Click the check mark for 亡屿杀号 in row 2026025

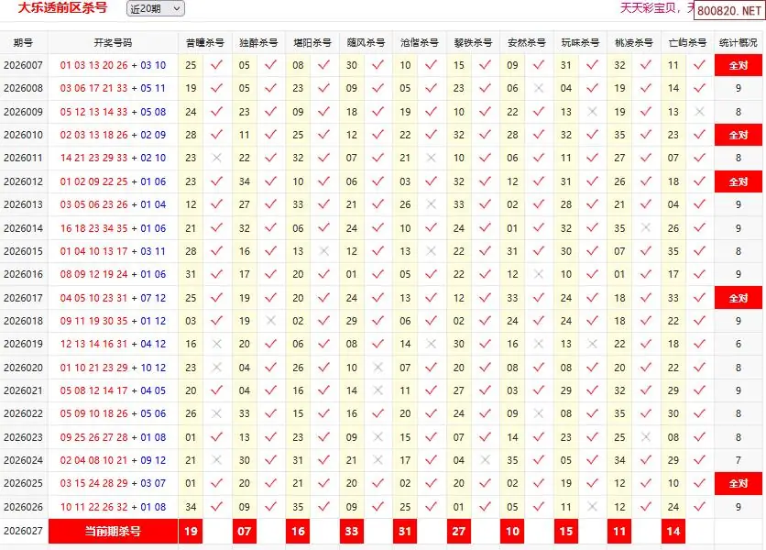(700, 483)
